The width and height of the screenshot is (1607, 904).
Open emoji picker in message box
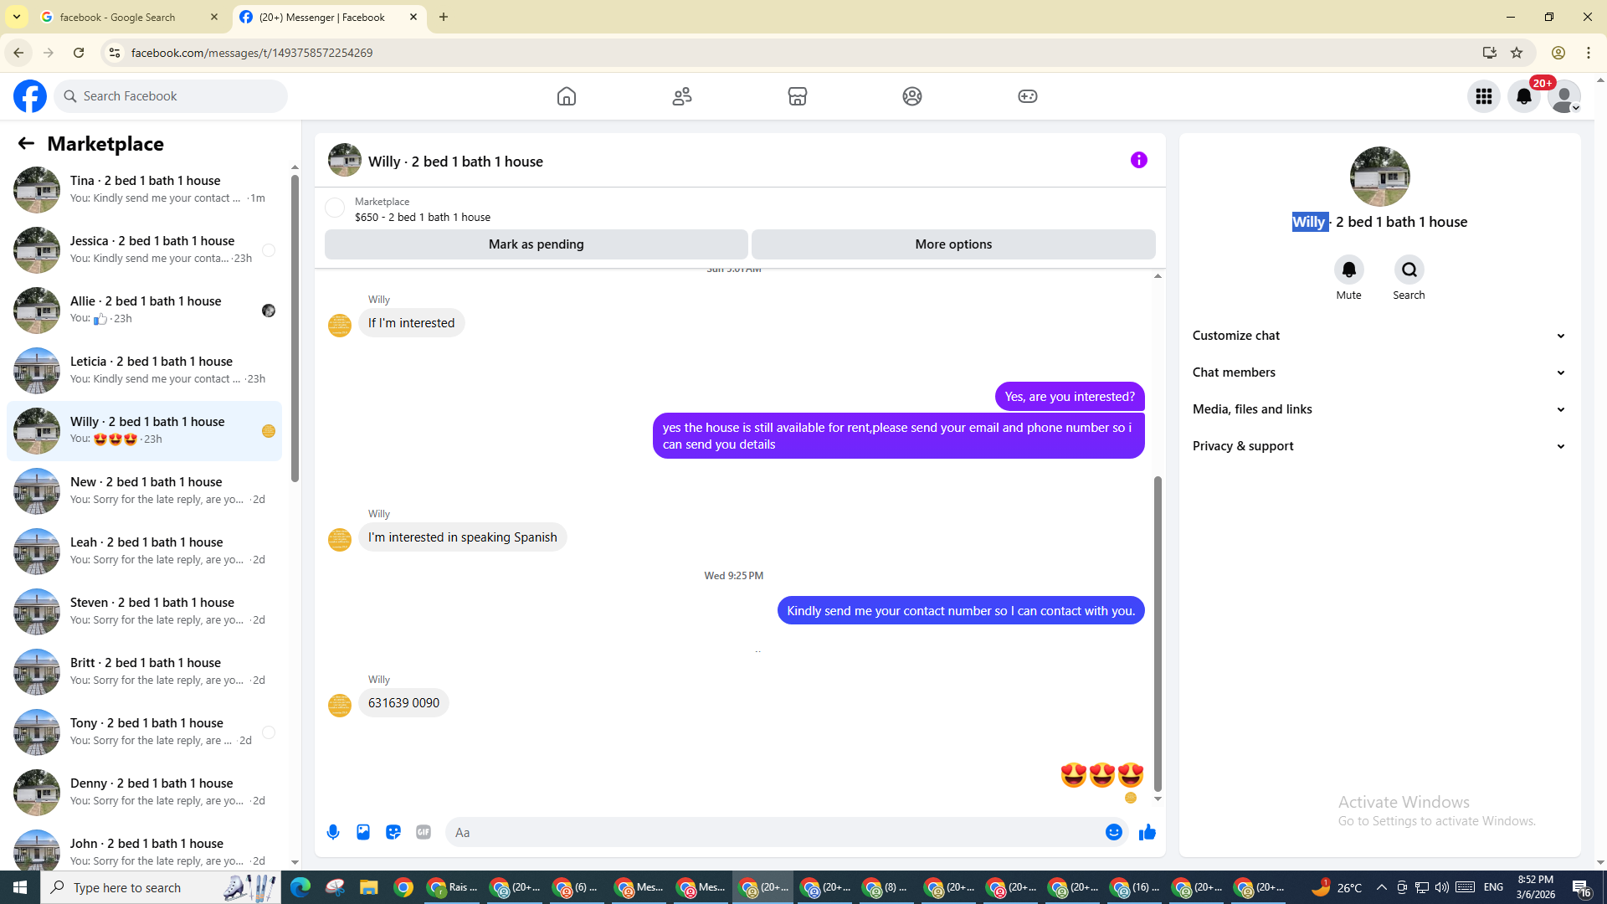[1113, 832]
